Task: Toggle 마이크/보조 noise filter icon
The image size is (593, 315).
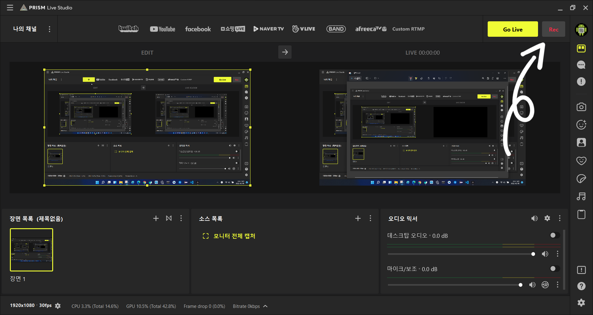Action: pyautogui.click(x=545, y=285)
